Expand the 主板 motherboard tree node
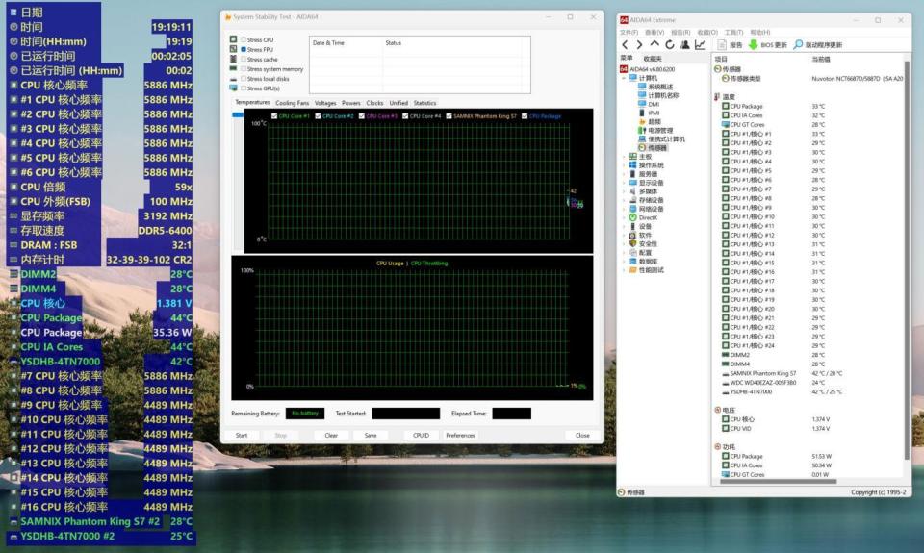 coord(624,157)
